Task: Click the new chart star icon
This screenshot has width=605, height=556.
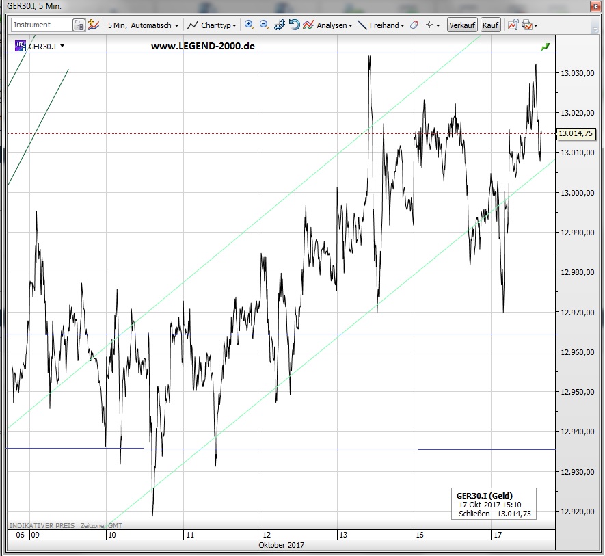Action: (x=94, y=25)
